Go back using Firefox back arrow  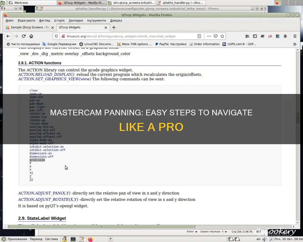point(8,36)
